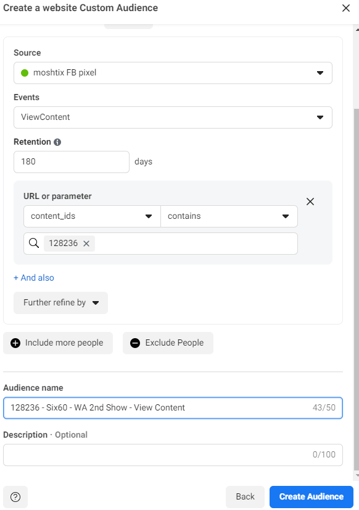The image size is (359, 510).
Task: Click the search magnifier icon
Action: coord(34,243)
